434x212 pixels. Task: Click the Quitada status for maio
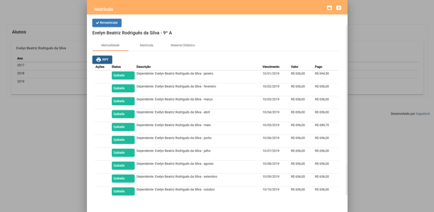(123, 127)
